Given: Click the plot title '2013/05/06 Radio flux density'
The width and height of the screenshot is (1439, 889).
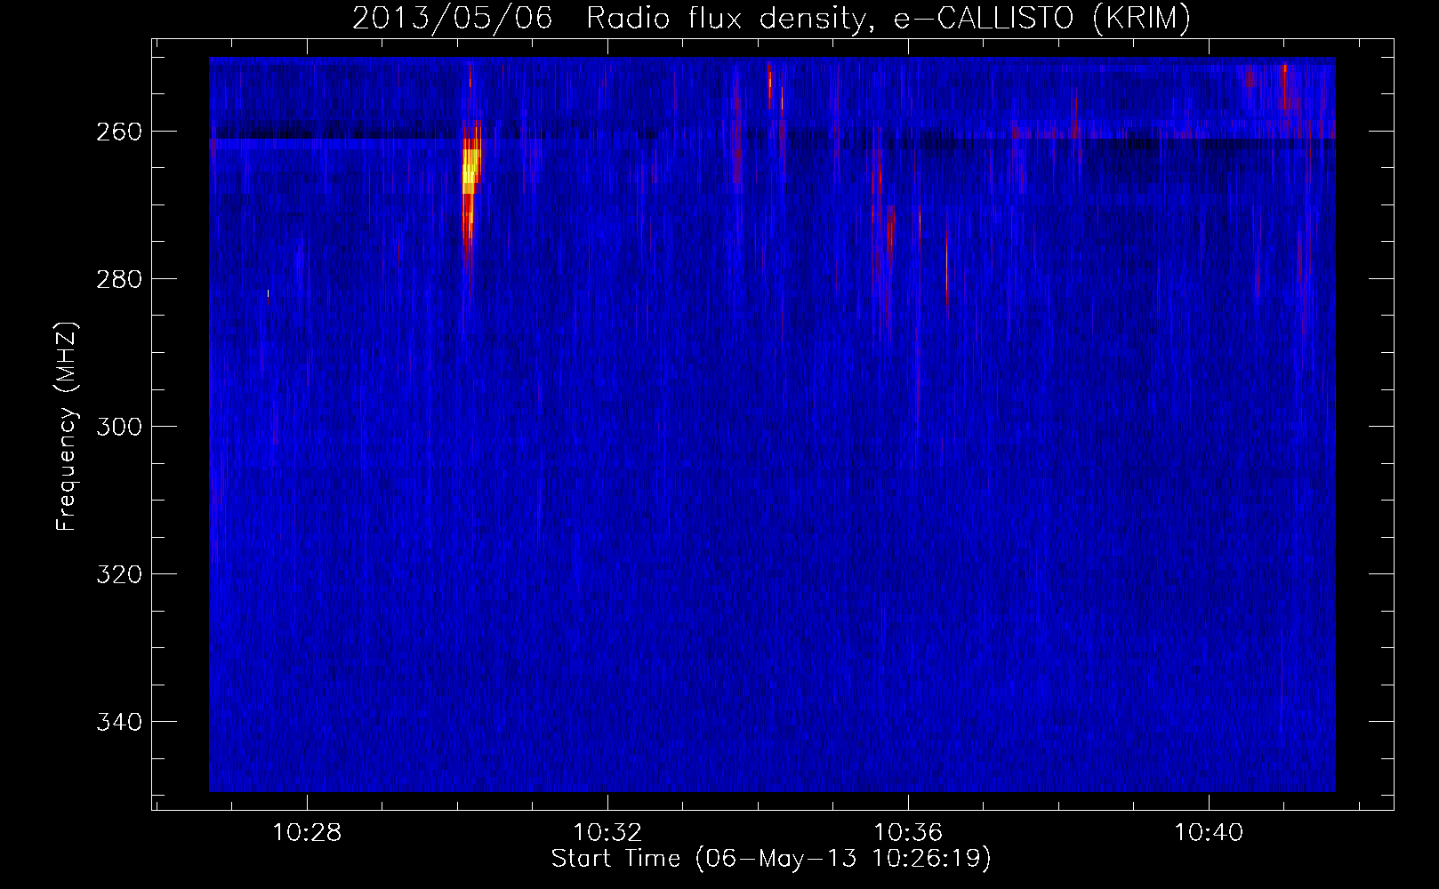Looking at the screenshot, I should (771, 18).
